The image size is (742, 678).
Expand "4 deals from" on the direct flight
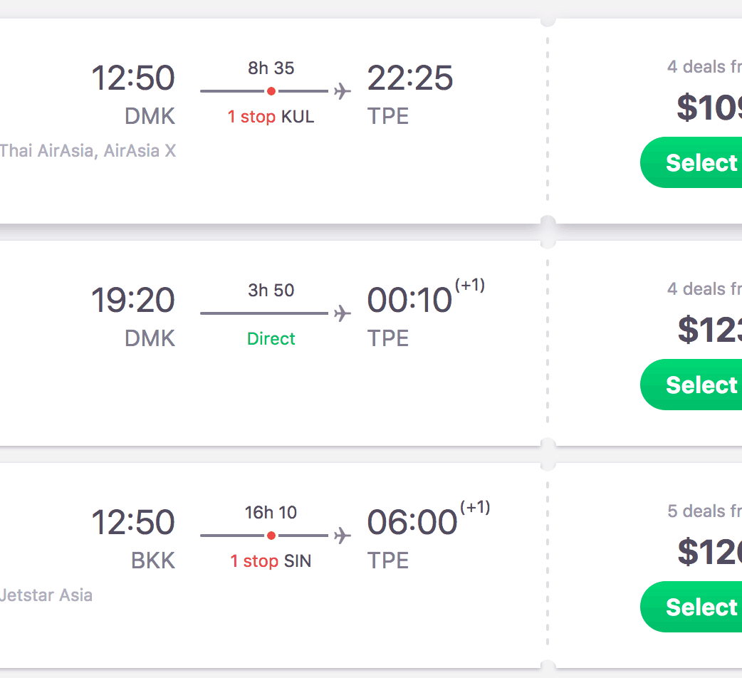point(704,289)
